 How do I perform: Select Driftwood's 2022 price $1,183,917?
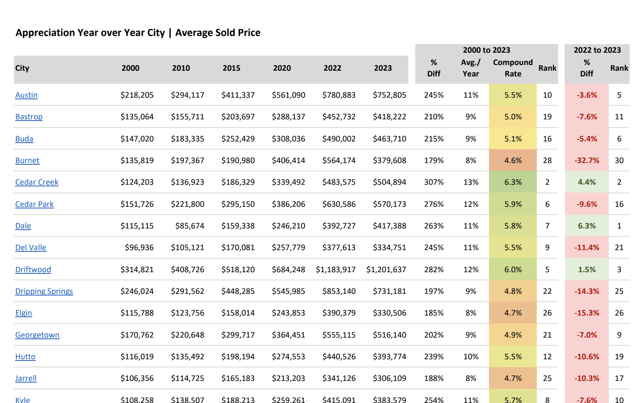tap(336, 270)
